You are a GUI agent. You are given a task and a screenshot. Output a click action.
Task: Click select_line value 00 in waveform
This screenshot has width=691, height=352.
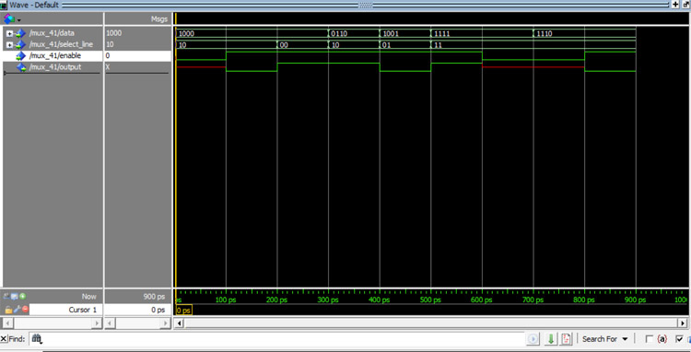(285, 45)
